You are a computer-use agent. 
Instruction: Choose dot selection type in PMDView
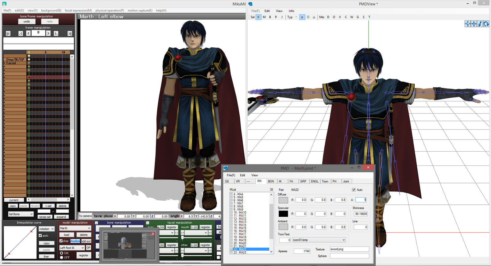coord(296,17)
